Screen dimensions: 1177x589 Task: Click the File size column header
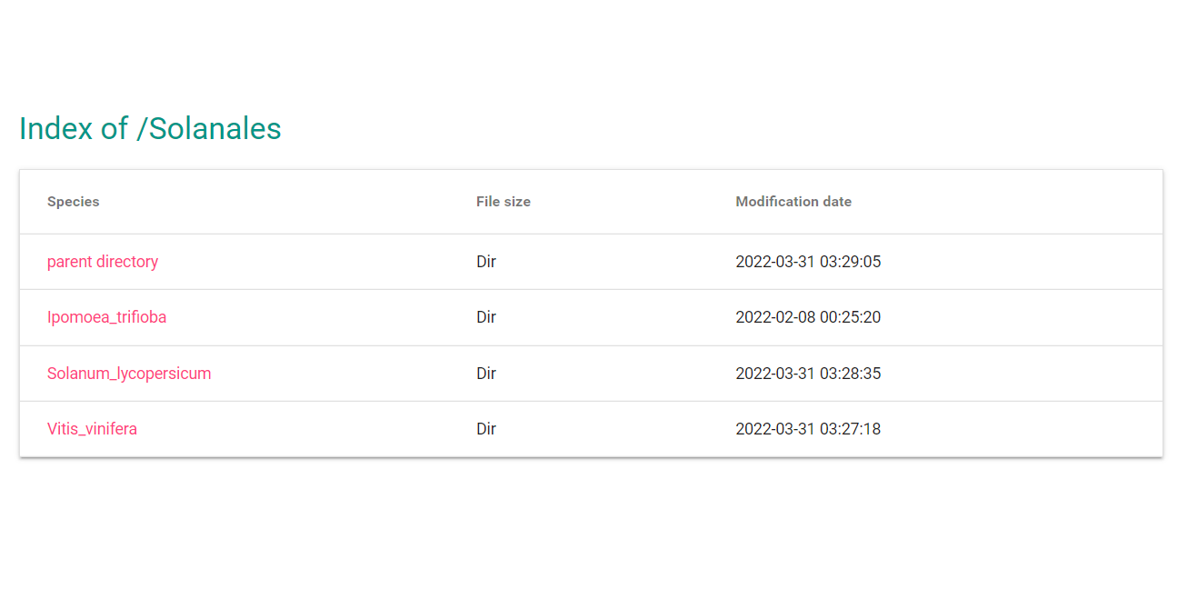pos(504,202)
